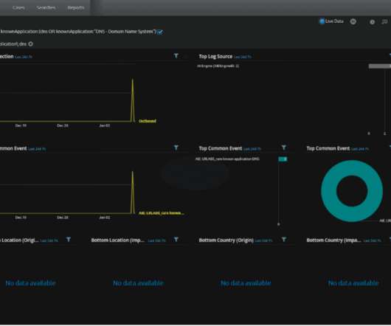Screen dimensions: 391x326
Task: Open the Reports tab
Action: [76, 7]
